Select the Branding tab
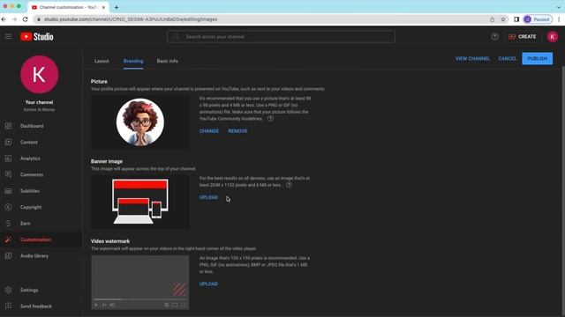This screenshot has width=565, height=317. tap(133, 61)
